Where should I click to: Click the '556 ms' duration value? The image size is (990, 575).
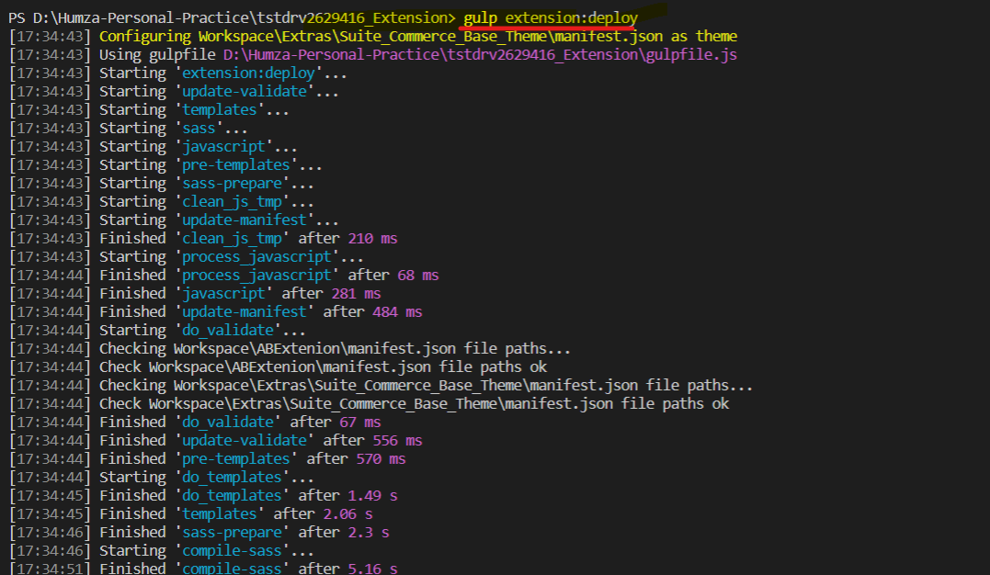[398, 441]
